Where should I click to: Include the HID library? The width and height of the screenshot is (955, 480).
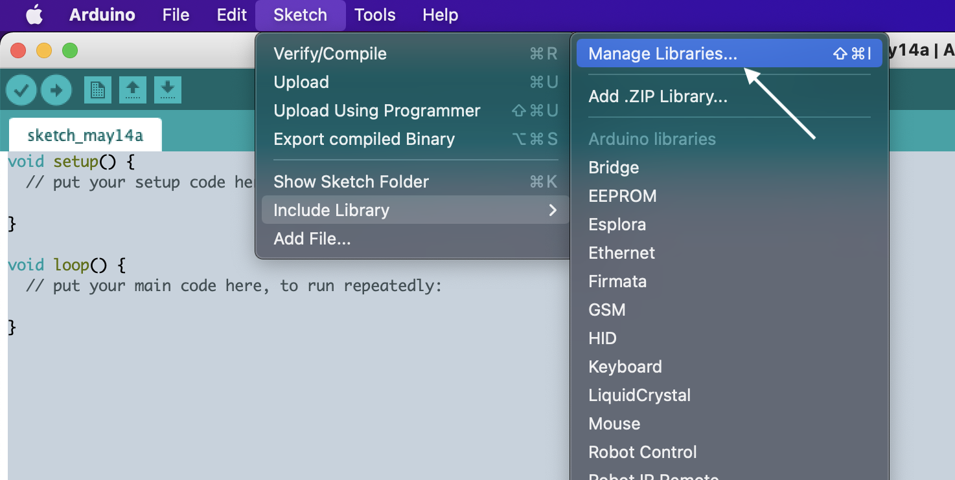pyautogui.click(x=730, y=338)
